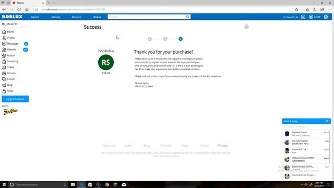334x188 pixels.
Task: Open the chat dated Aug 17
Action: click(x=306, y=159)
